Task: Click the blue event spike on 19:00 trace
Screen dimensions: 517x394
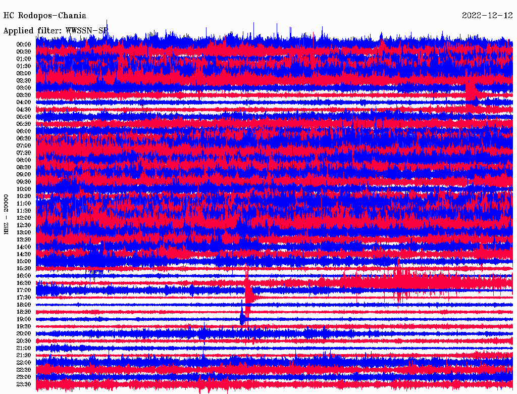Action: coord(243,316)
